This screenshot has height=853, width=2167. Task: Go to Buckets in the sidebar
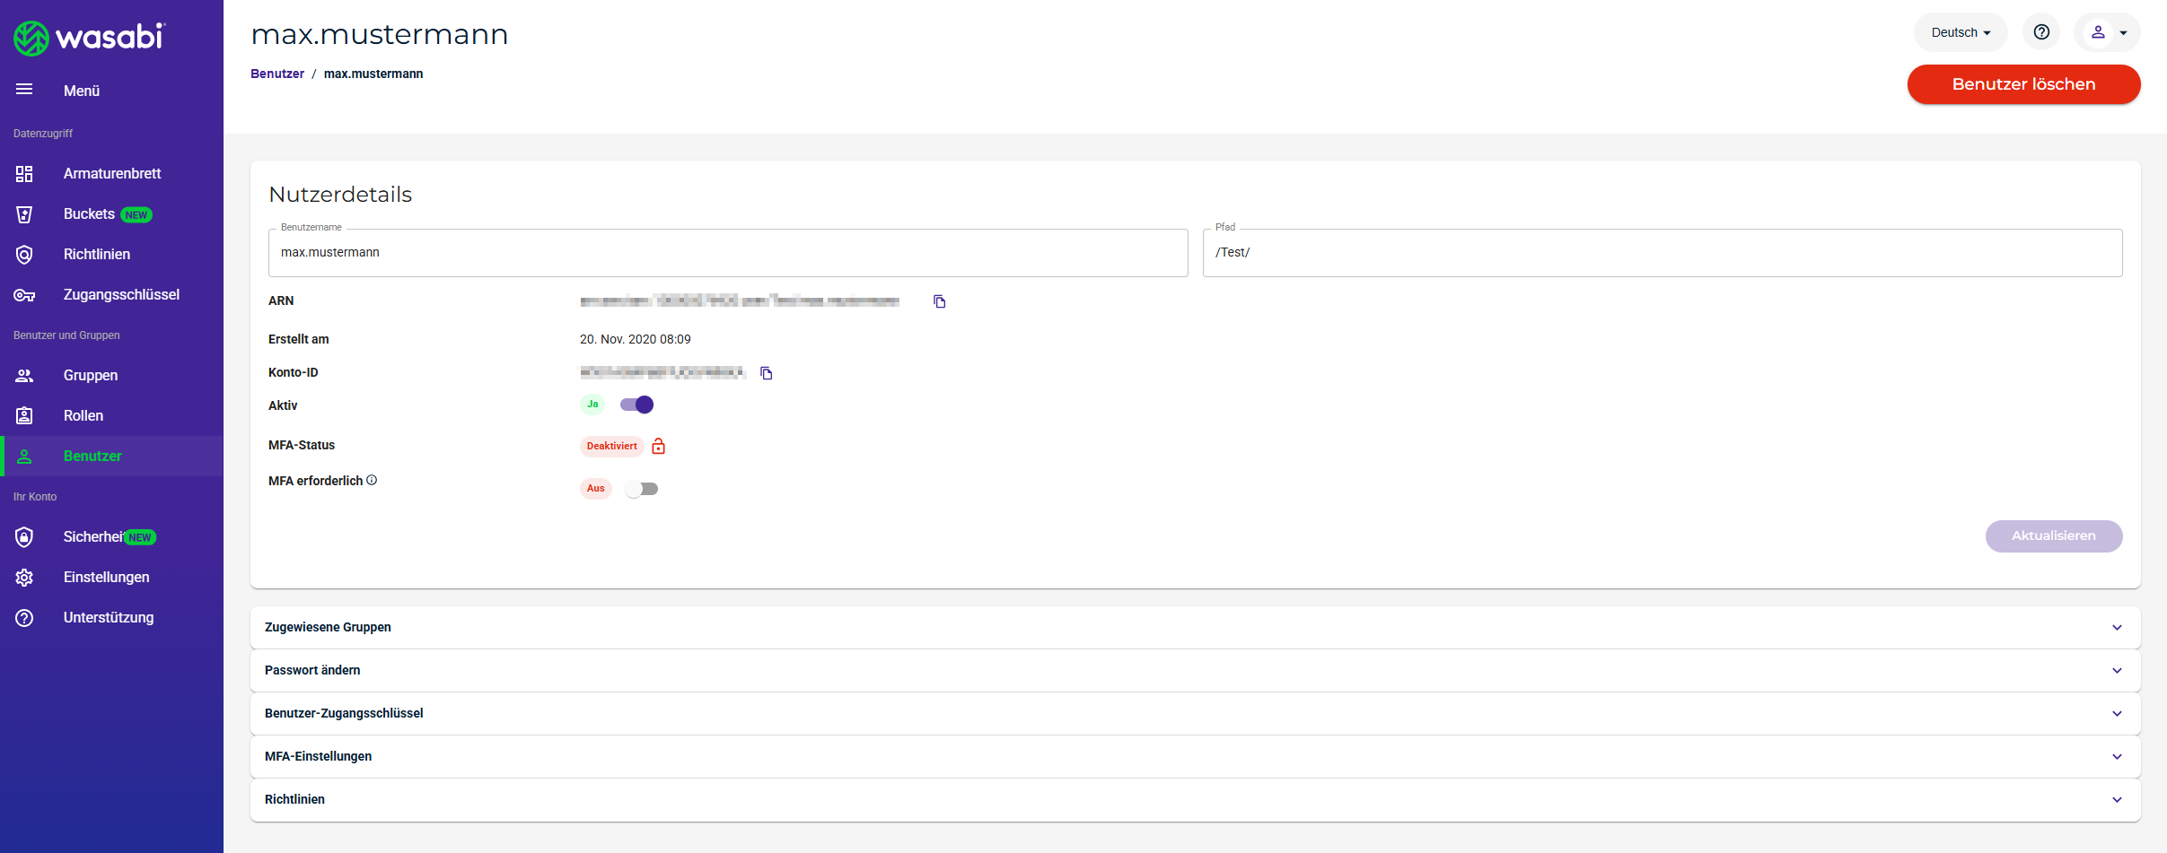pyautogui.click(x=89, y=214)
